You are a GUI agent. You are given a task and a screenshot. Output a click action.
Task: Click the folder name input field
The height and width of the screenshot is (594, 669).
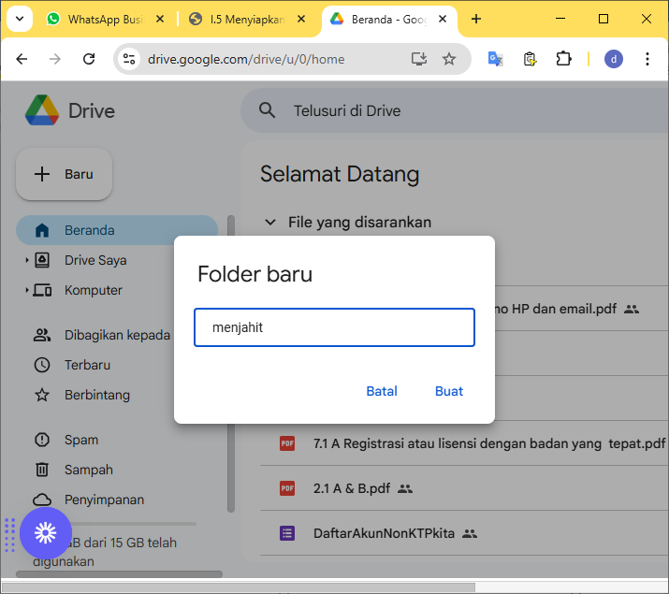pyautogui.click(x=334, y=327)
